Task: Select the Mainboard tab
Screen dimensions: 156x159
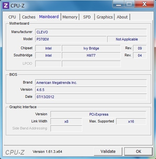Action: (x=49, y=17)
